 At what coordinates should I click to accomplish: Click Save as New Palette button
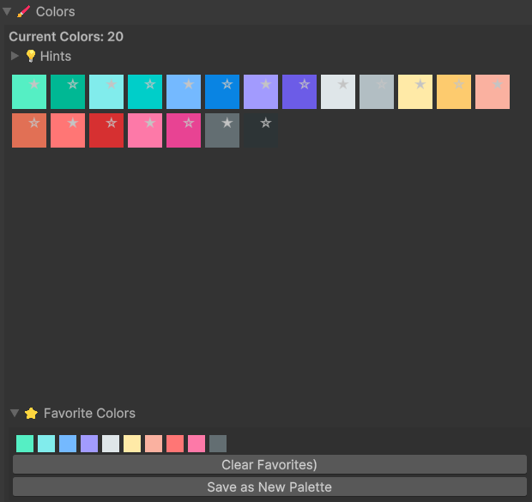tap(269, 487)
